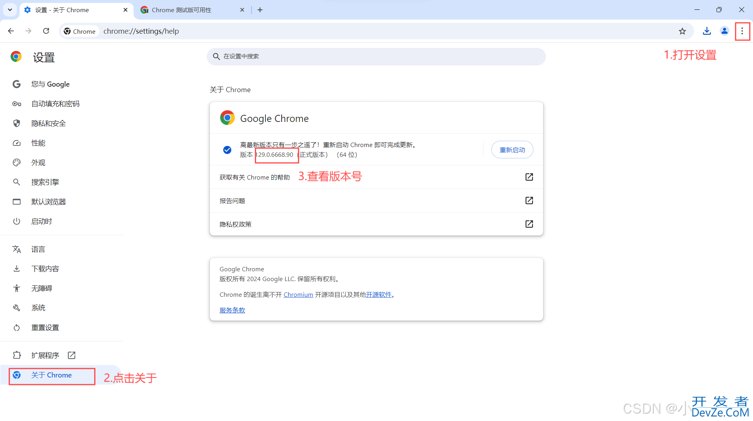This screenshot has height=421, width=753.
Task: Click the Chrome site info chip
Action: [80, 31]
